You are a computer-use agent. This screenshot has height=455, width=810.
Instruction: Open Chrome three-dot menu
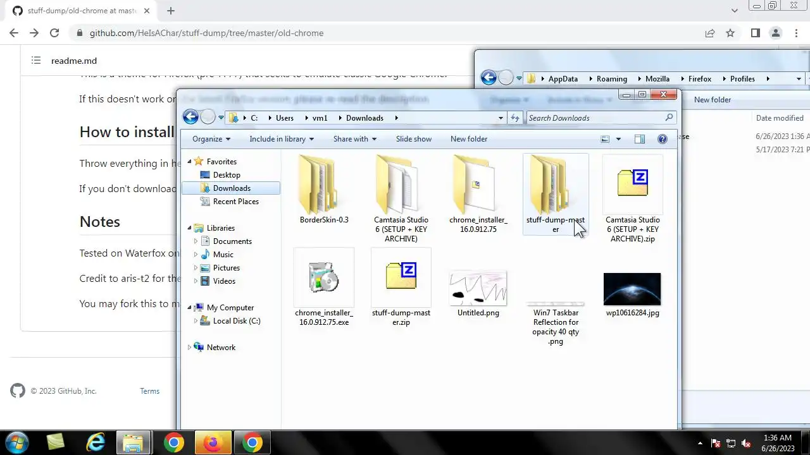tap(796, 33)
